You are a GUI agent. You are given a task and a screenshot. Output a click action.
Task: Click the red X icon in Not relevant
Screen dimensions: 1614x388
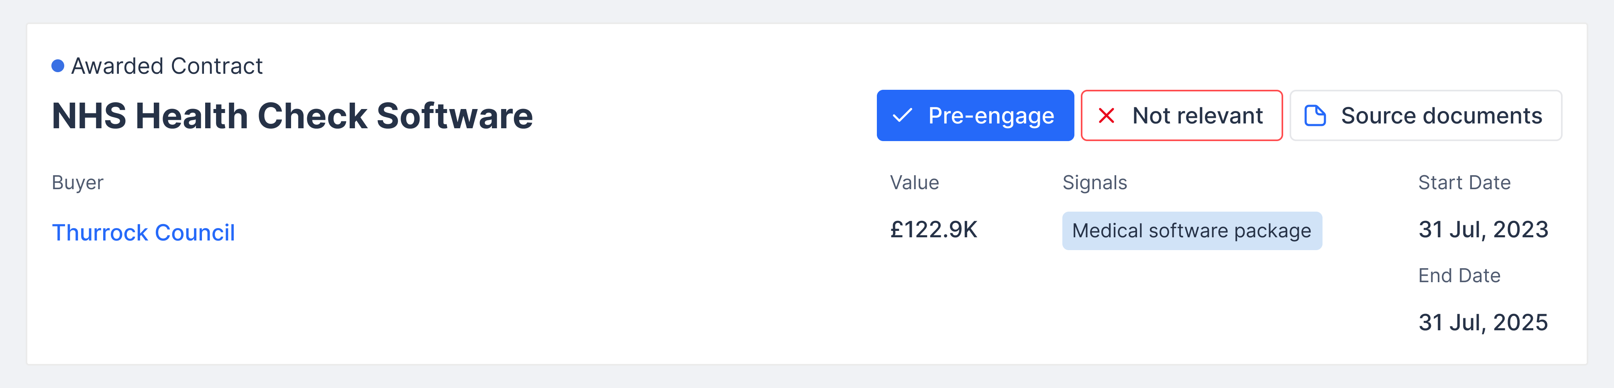1107,116
